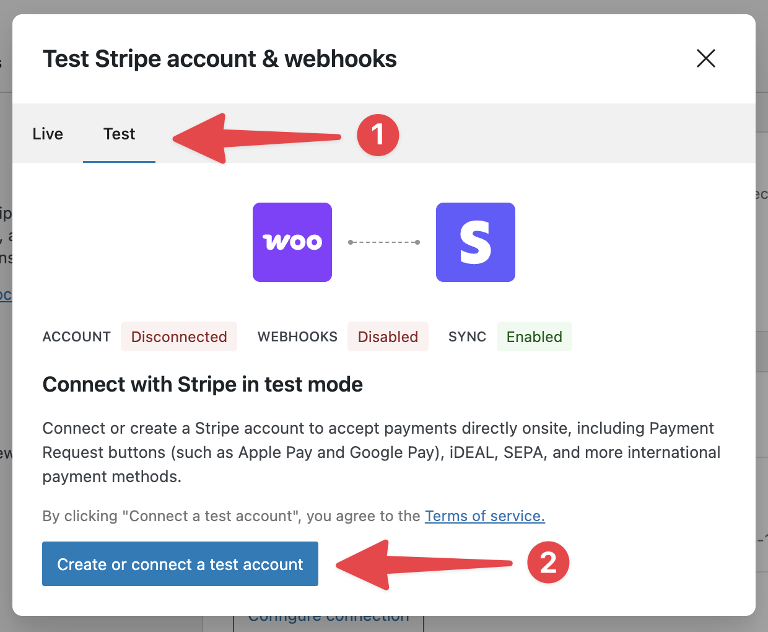
Task: Click the ACCOUNT label
Action: coord(76,336)
